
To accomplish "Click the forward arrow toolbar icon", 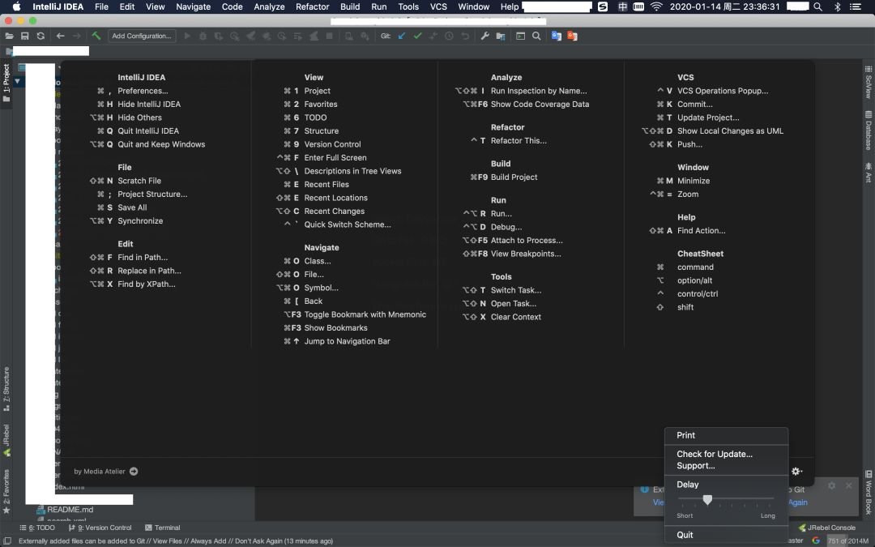I will click(76, 36).
